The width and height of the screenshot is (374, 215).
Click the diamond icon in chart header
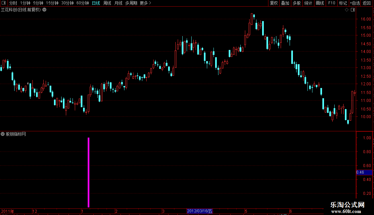click(x=347, y=10)
